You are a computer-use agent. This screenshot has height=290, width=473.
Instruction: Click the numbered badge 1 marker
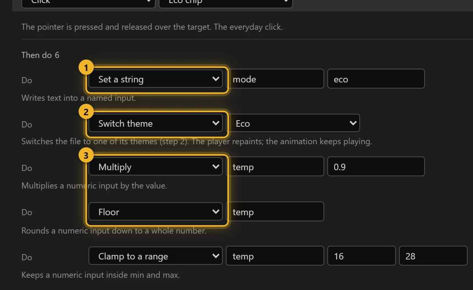[86, 68]
